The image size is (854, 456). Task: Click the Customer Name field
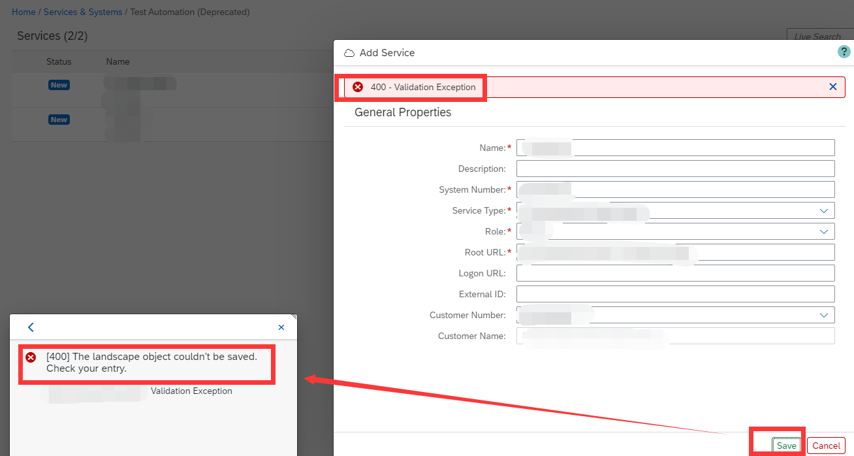point(676,336)
